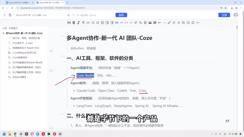This screenshot has width=244, height=137.
Task: Click 全部展开 expand all in outline
Action: click(13, 28)
